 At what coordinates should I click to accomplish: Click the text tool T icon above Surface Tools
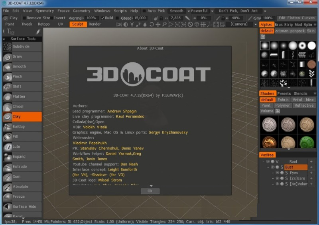click(10, 32)
